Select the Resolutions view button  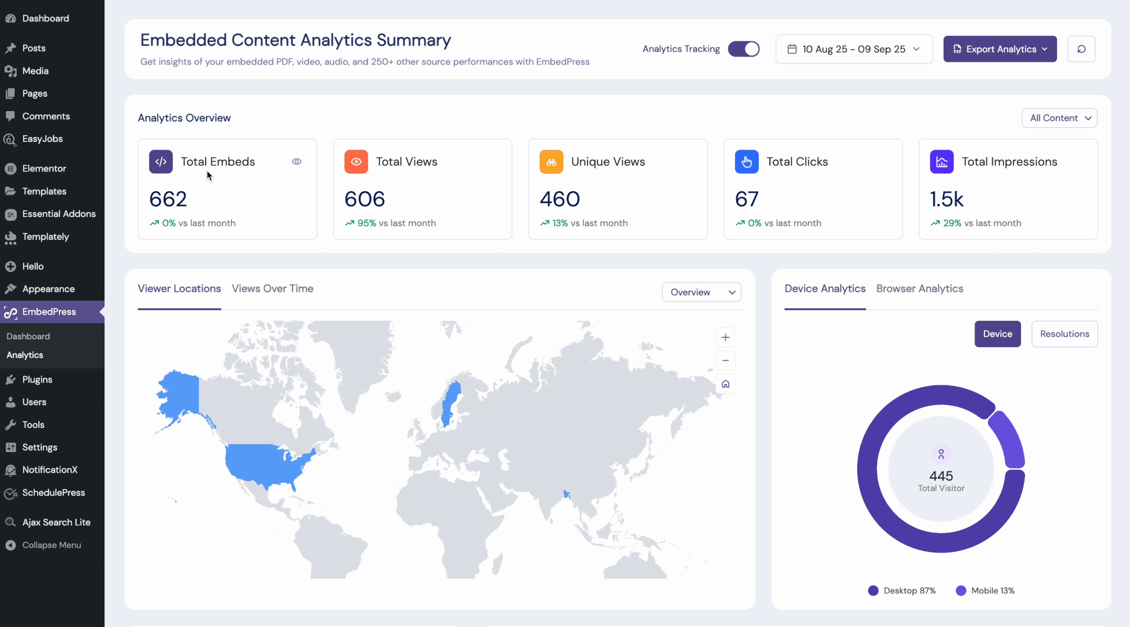pos(1064,334)
